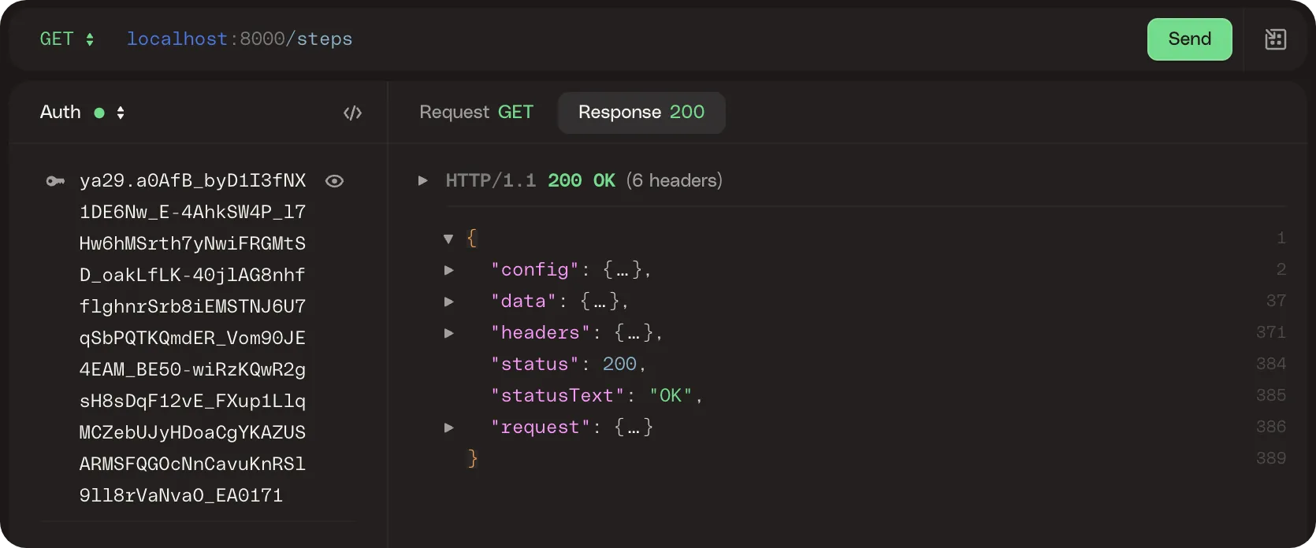Click the "config" key text
1316x548 pixels.
(x=535, y=270)
